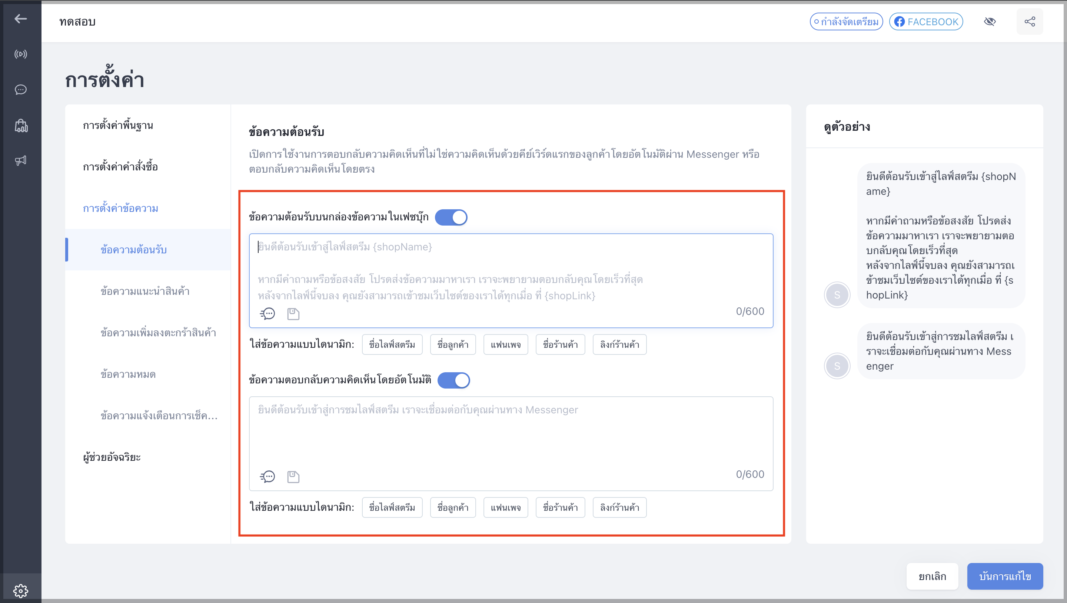Click second preview bubble mentioning Messenger

coord(941,351)
